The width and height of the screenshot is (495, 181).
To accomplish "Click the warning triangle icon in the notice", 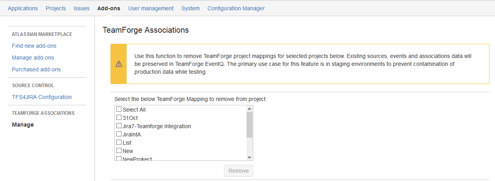I will (118, 64).
